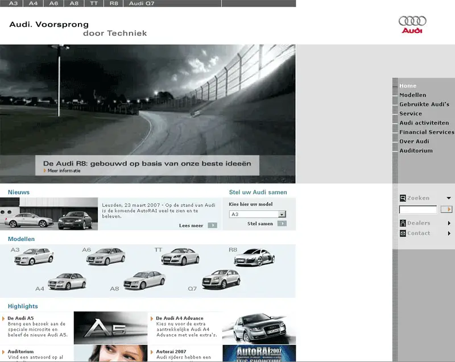Click the Contact envelope icon
Viewport: 455px width, 362px height.
(403, 234)
